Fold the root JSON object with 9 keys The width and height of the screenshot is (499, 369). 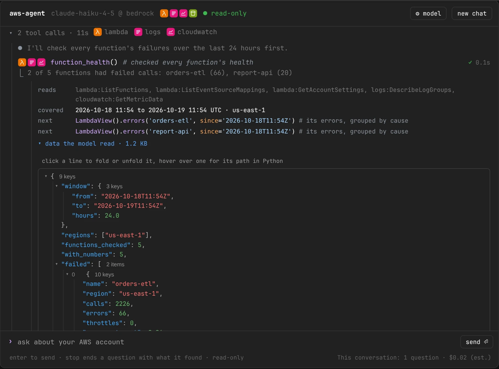(46, 176)
